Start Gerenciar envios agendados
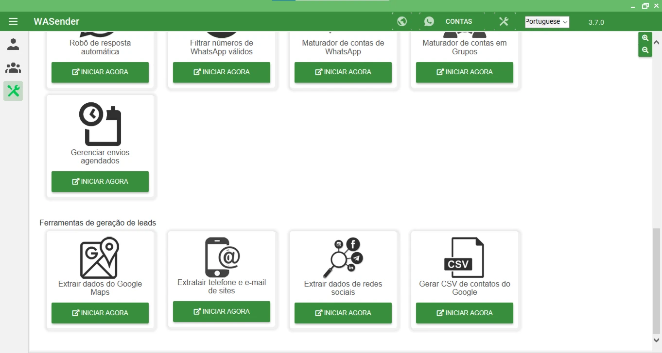The width and height of the screenshot is (662, 353). point(100,182)
